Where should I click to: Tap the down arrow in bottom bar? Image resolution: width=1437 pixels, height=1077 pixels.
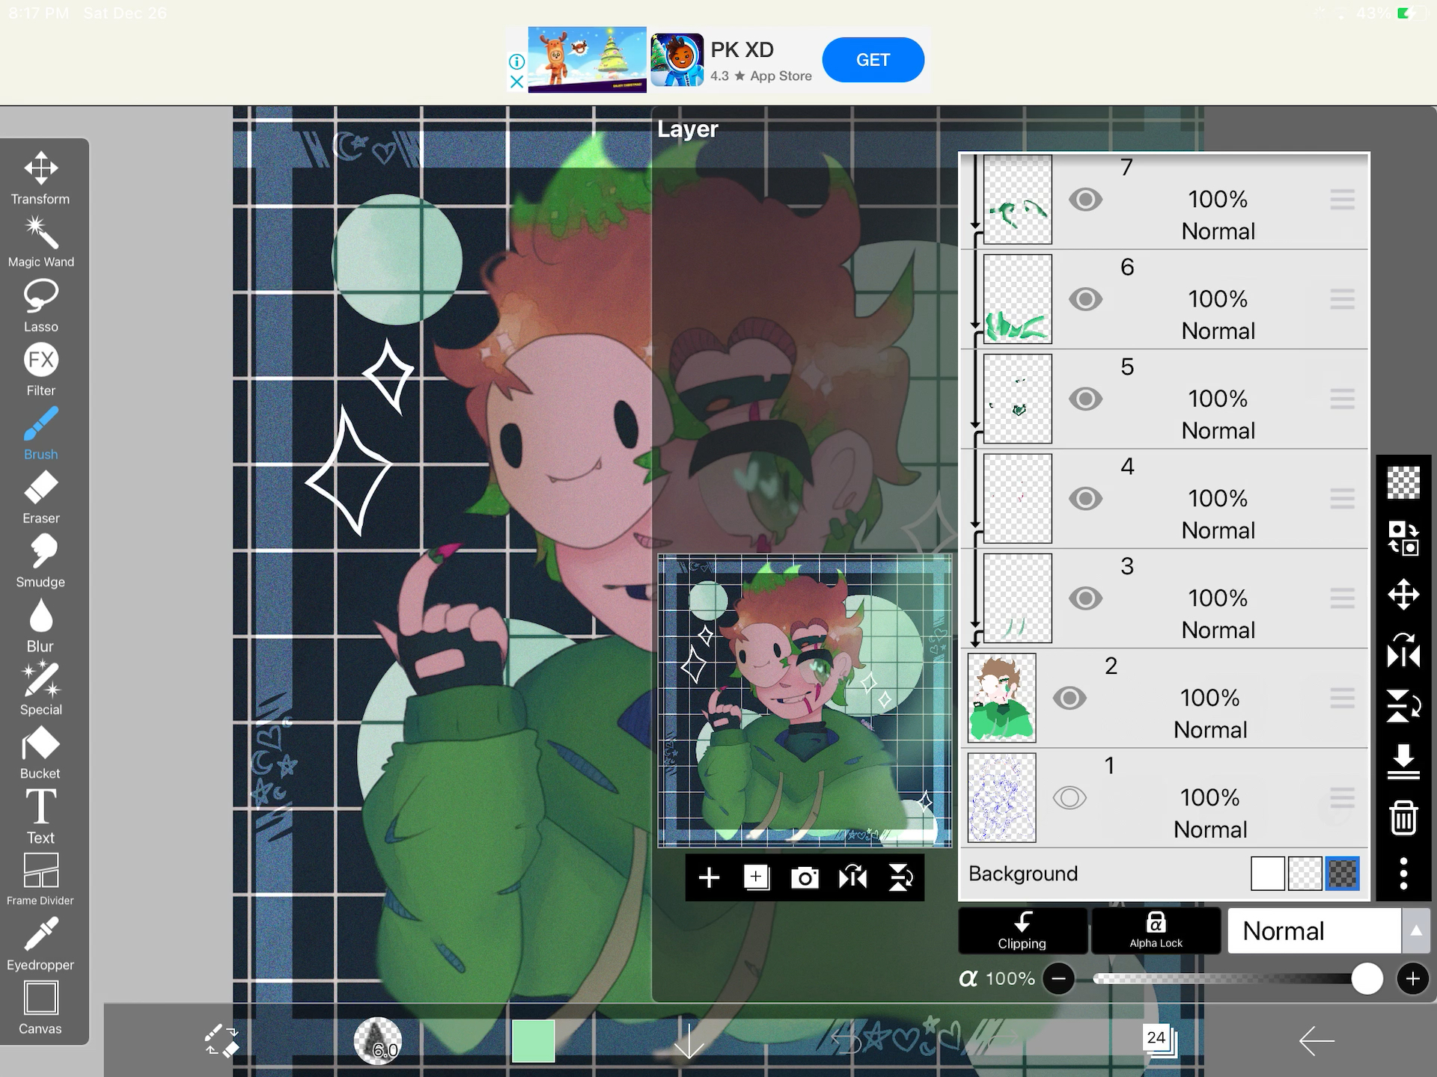point(689,1040)
